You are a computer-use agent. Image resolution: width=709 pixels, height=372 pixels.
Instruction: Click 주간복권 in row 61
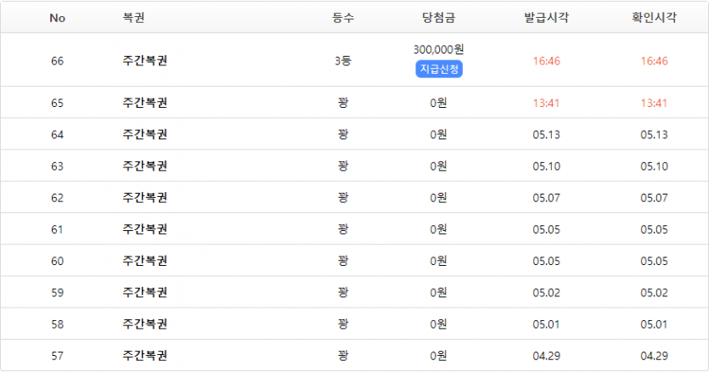144,229
